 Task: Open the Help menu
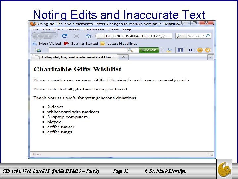tap(127, 30)
